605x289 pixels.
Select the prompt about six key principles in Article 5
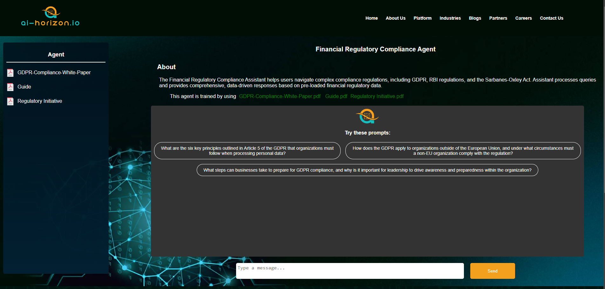coord(247,151)
